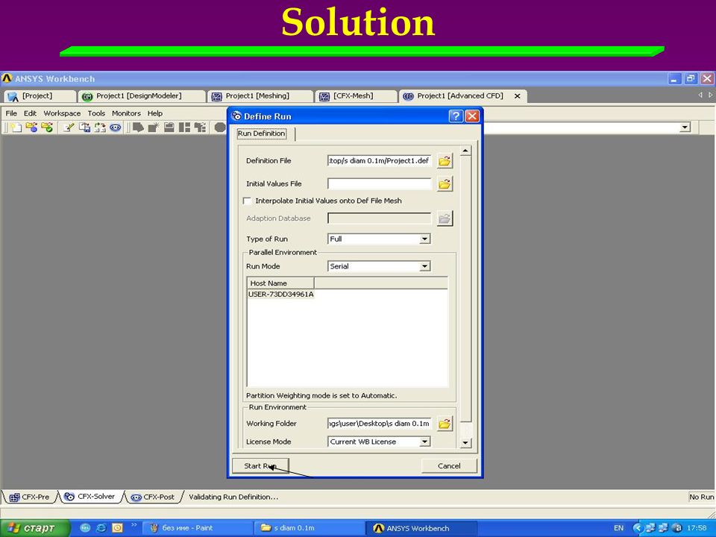Switch to the CFX-Pre bottom tab

point(29,497)
